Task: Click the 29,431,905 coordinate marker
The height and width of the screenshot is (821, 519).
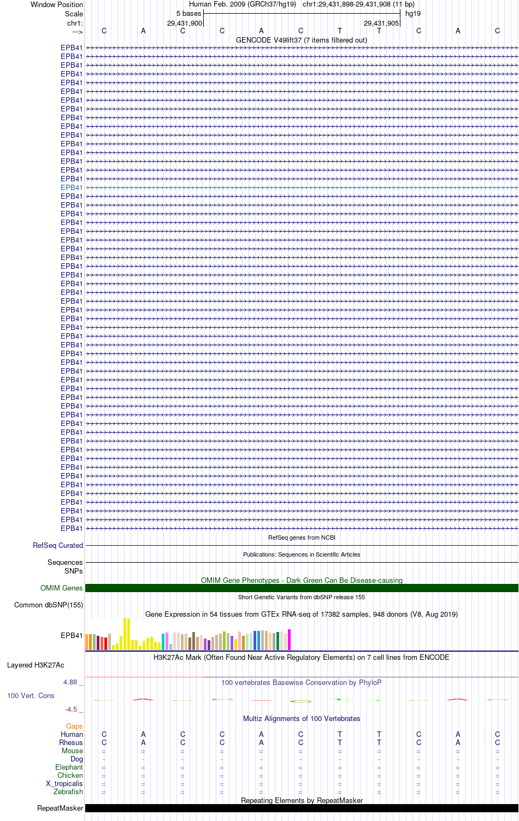Action: 381,23
